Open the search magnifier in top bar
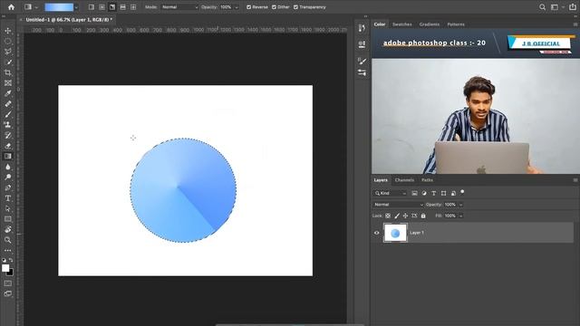This screenshot has width=580, height=326. [x=542, y=7]
